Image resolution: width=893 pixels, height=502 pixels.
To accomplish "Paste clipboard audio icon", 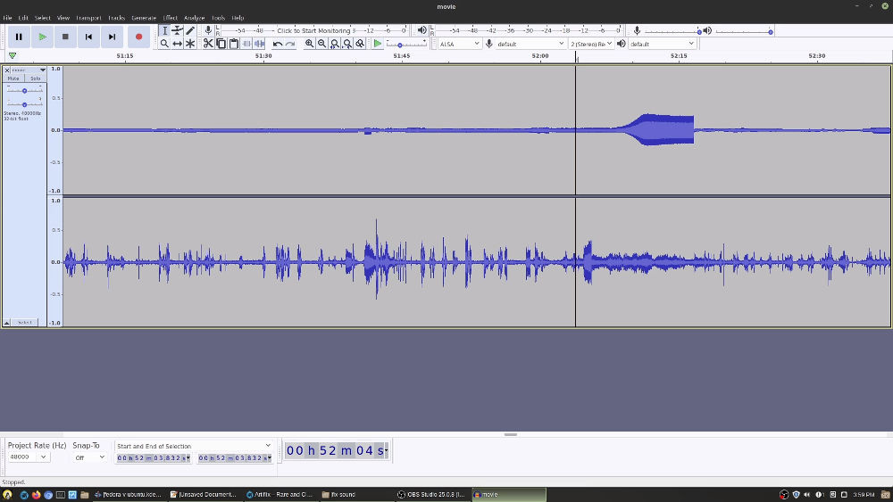I will [234, 44].
